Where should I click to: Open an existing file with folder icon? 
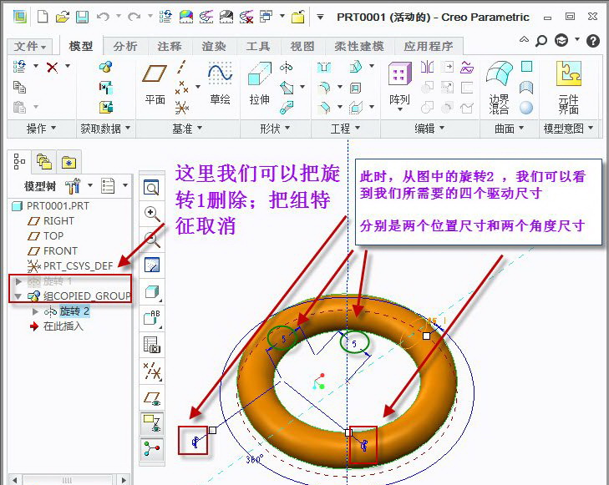(x=63, y=17)
